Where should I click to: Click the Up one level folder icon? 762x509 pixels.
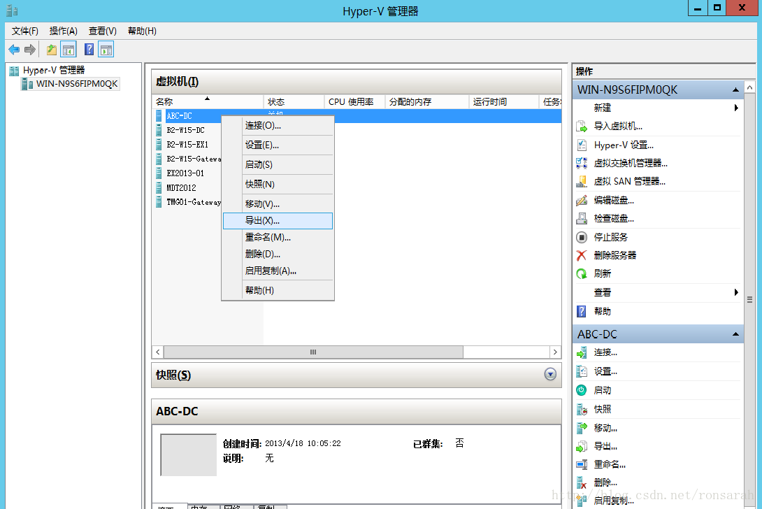pos(51,50)
